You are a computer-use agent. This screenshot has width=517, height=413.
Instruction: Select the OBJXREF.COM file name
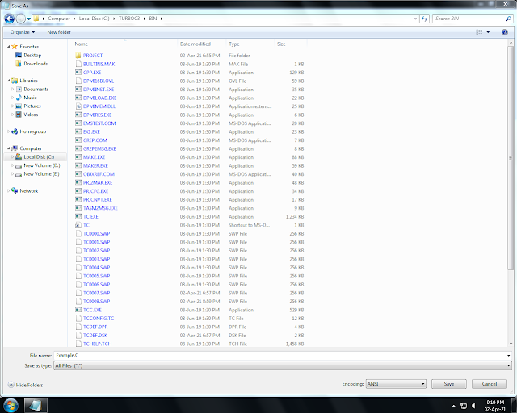pos(99,174)
